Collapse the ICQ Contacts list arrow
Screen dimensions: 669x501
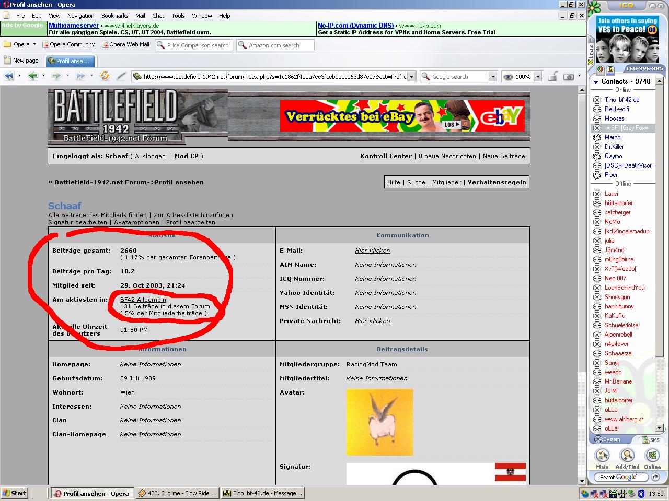point(595,81)
